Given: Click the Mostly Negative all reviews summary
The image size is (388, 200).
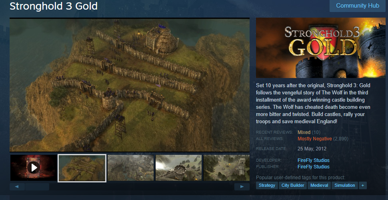Looking at the screenshot, I should [x=314, y=139].
